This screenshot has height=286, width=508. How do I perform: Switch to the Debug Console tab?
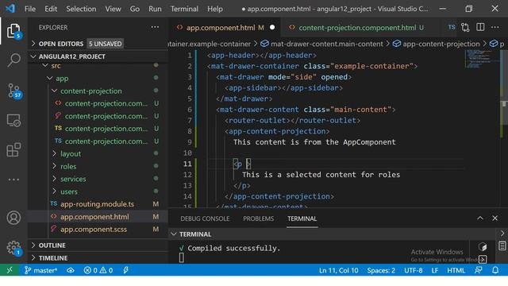click(x=205, y=218)
